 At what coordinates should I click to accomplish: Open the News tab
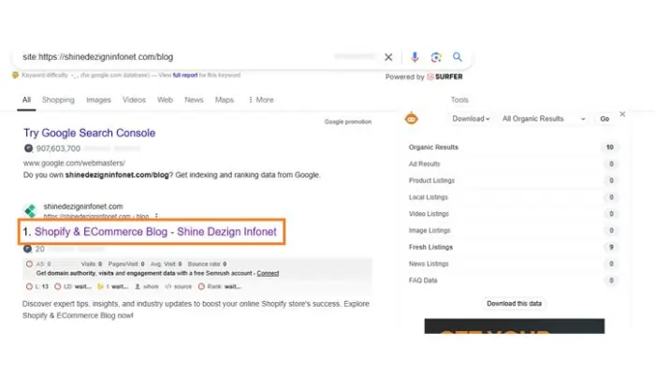(194, 100)
